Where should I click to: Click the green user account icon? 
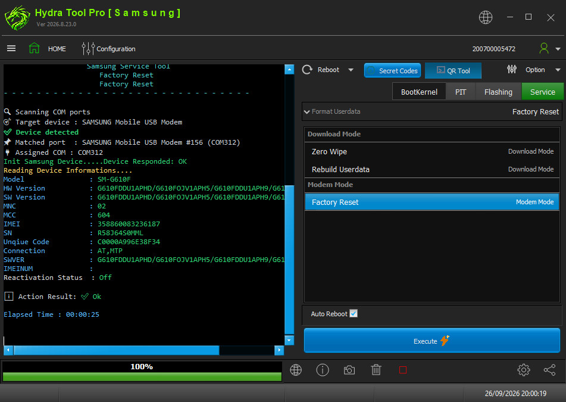[543, 48]
